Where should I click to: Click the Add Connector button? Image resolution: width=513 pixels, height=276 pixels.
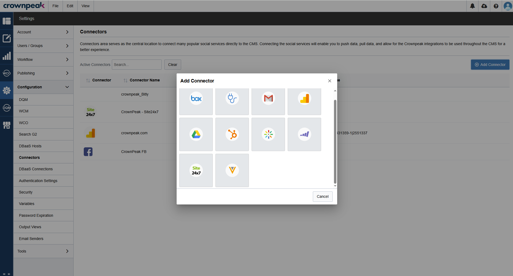tap(490, 65)
